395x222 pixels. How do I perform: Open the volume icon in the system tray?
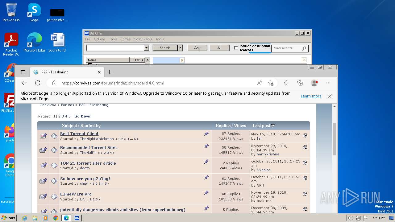[x=351, y=218]
